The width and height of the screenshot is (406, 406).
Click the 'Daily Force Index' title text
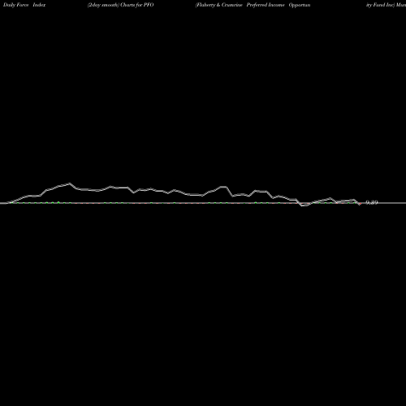(24, 5)
